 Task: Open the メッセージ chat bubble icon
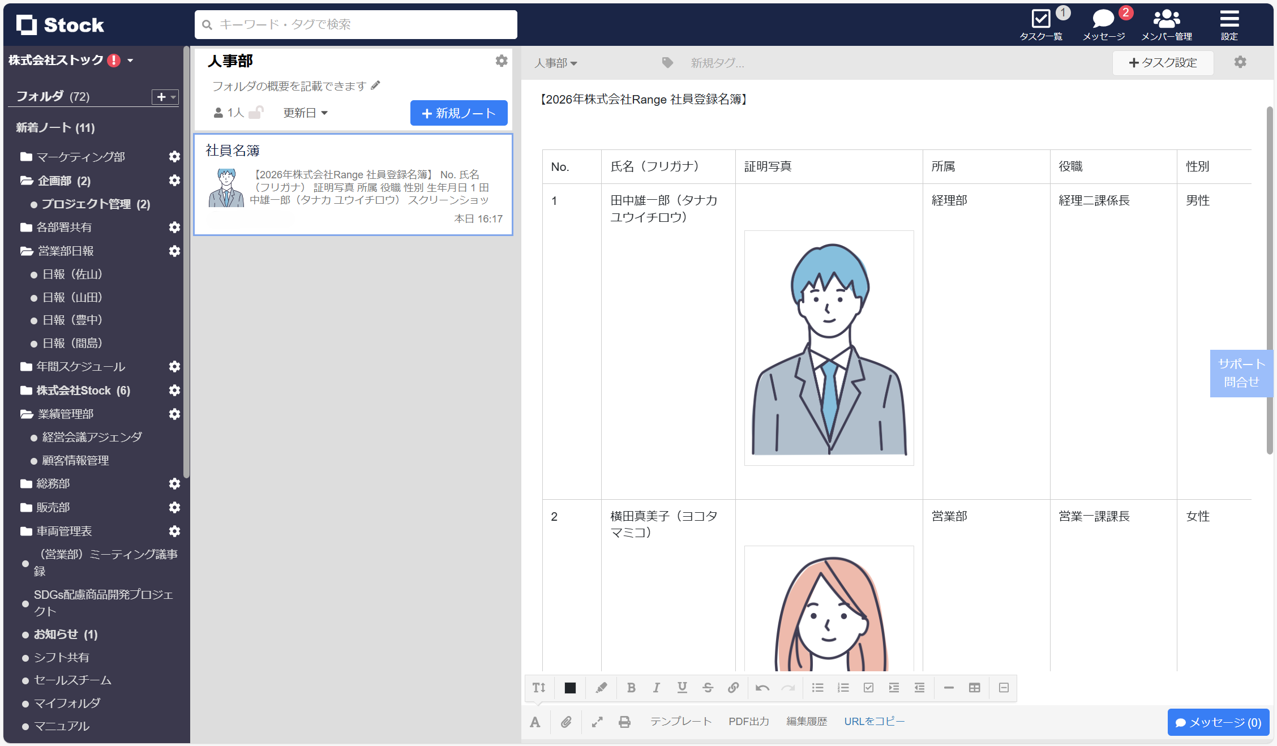click(x=1103, y=20)
